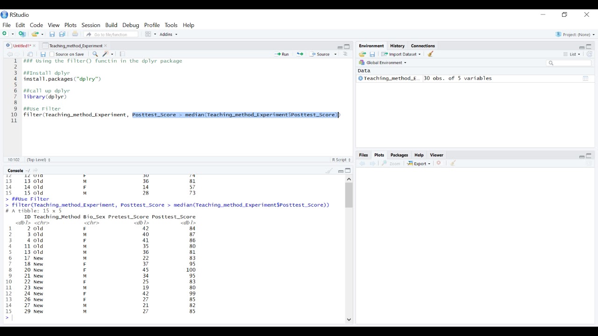The image size is (598, 336).
Task: Open the Code Tools wand dropdown
Action: (x=108, y=54)
